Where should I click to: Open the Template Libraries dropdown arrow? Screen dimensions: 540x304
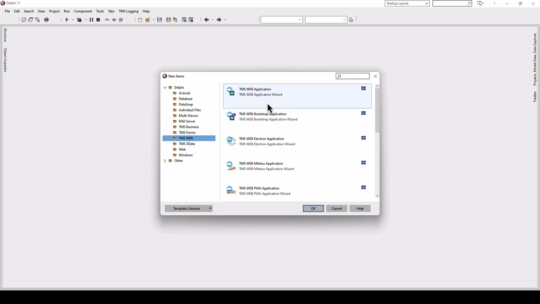[x=210, y=209]
